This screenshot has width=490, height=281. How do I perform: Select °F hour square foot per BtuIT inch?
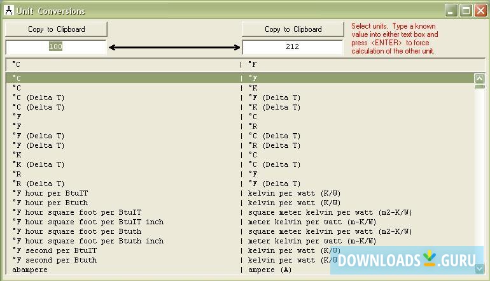(240, 222)
